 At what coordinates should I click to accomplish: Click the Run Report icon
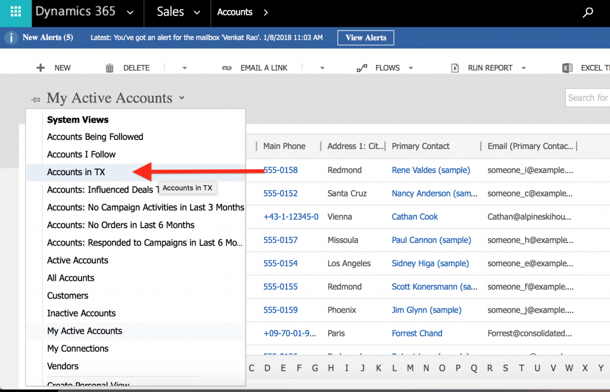point(455,68)
